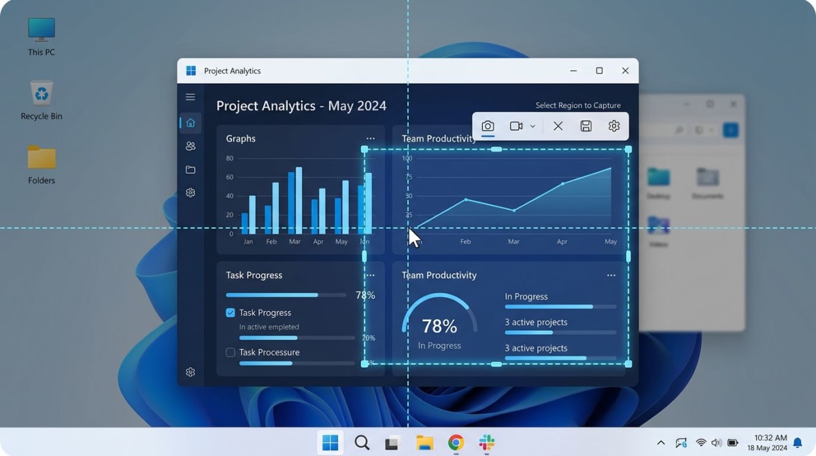The image size is (816, 456).
Task: Open the Windows Start button
Action: pyautogui.click(x=330, y=443)
